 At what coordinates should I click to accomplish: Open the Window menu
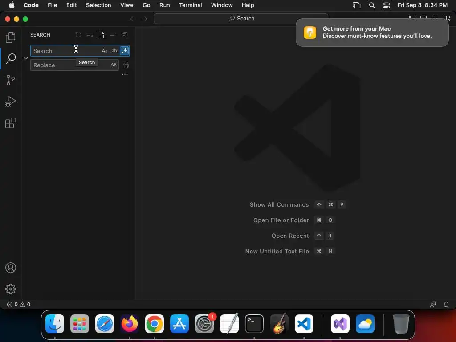tap(222, 5)
